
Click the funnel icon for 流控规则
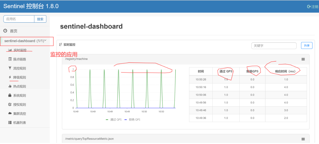click(x=10, y=68)
